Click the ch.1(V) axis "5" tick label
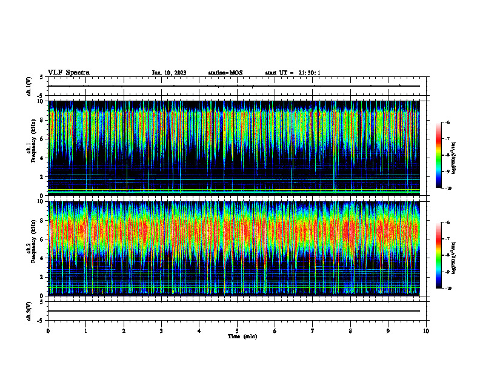Viewport: 480px width, 371px height. pos(42,77)
